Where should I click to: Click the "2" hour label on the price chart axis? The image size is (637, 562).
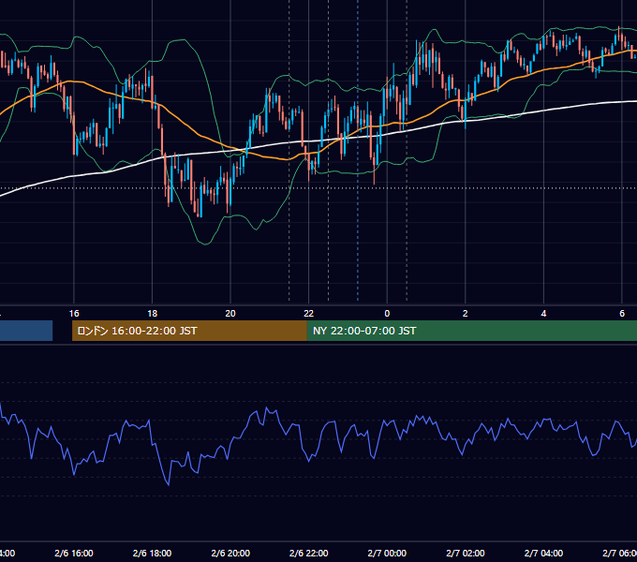click(x=466, y=314)
